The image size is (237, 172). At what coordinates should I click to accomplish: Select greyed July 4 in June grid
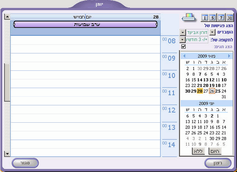point(188,138)
